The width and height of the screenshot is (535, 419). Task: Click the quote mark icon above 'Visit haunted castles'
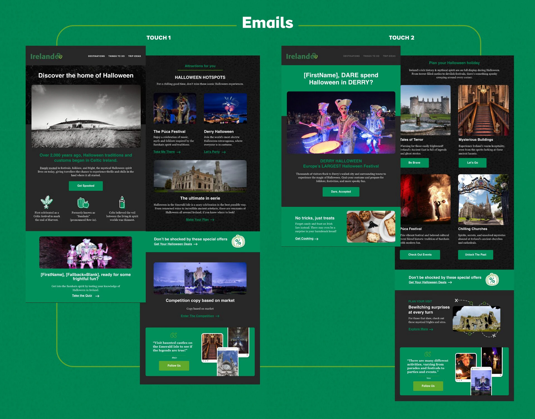coord(174,335)
